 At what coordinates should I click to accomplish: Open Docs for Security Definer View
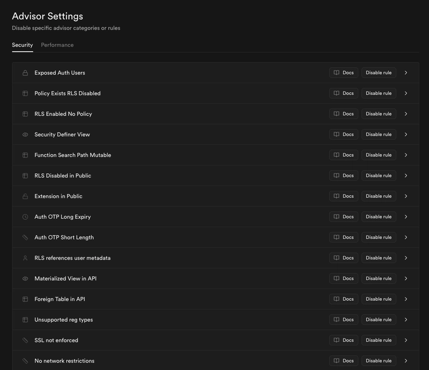[x=344, y=135]
